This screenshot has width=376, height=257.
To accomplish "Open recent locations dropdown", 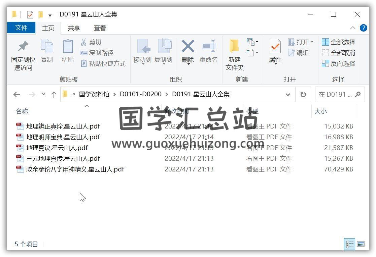I will 43,94.
